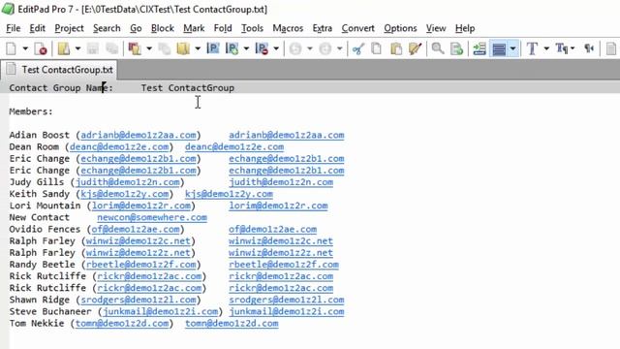This screenshot has width=620, height=349.
Task: Click the "Test ContactGroup" text in the first line
Action: tap(187, 88)
